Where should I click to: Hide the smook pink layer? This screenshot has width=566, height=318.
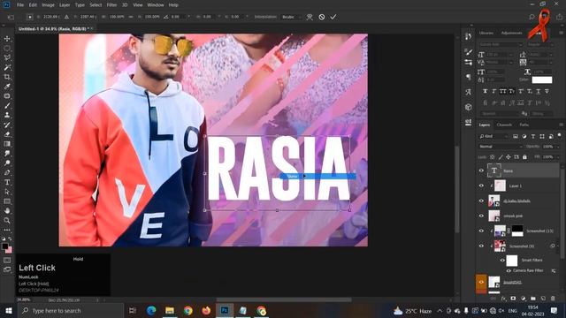(481, 216)
